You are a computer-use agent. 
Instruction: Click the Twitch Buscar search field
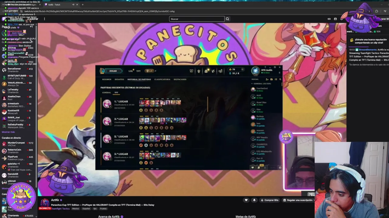coord(197,19)
